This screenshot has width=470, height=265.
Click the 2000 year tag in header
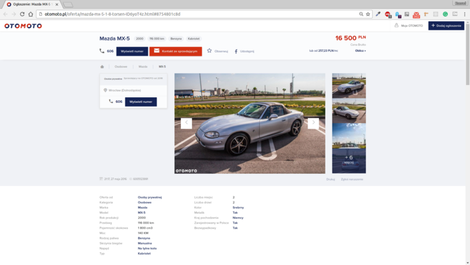(x=139, y=38)
